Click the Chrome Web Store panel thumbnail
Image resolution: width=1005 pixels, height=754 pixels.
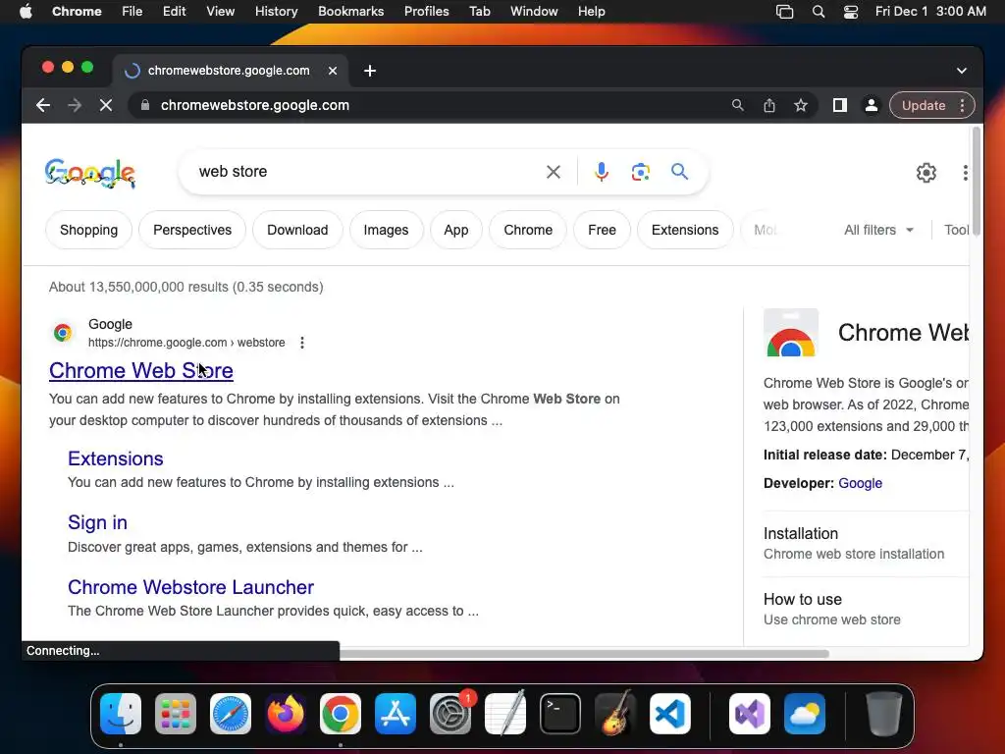pos(791,333)
